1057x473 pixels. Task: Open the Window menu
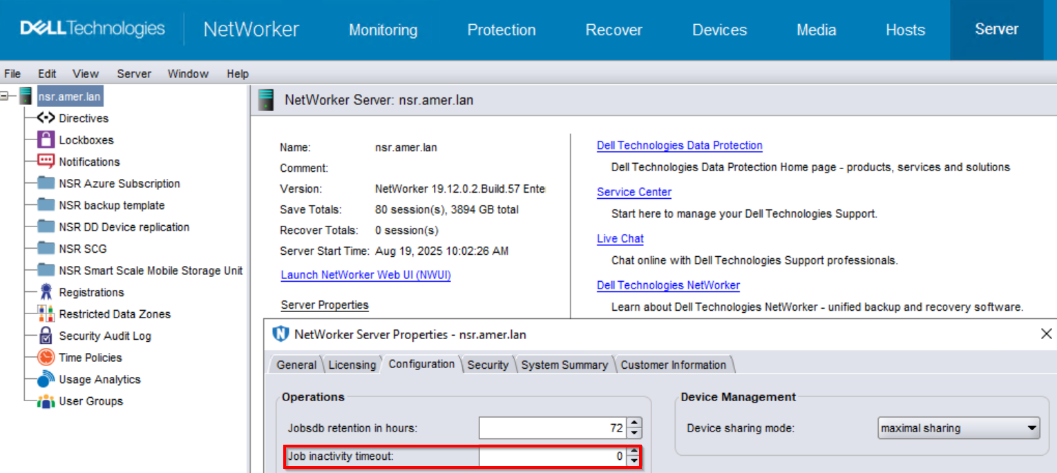click(x=188, y=74)
